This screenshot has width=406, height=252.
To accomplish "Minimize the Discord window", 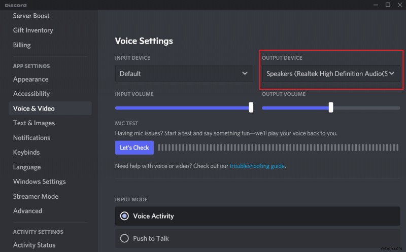I will pyautogui.click(x=376, y=5).
